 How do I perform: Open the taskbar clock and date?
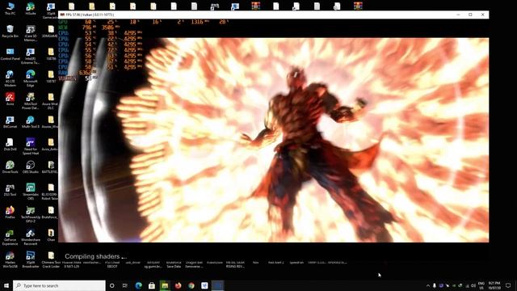494,285
